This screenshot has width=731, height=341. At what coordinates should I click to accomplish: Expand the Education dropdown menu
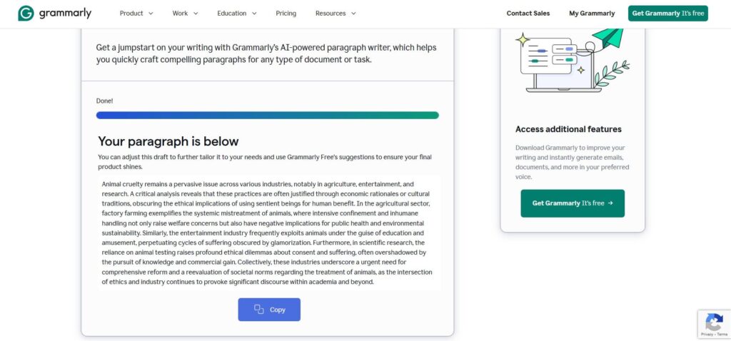click(x=237, y=14)
